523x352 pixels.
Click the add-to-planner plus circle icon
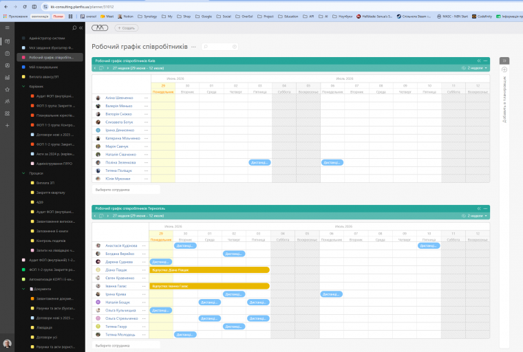click(x=504, y=69)
